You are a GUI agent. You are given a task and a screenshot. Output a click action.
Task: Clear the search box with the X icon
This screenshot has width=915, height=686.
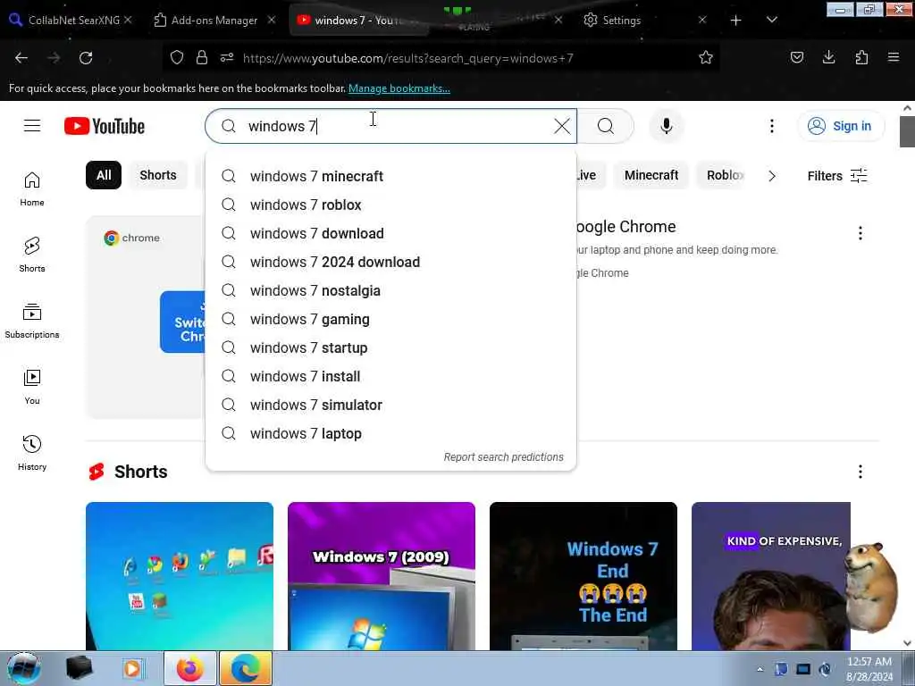[562, 126]
